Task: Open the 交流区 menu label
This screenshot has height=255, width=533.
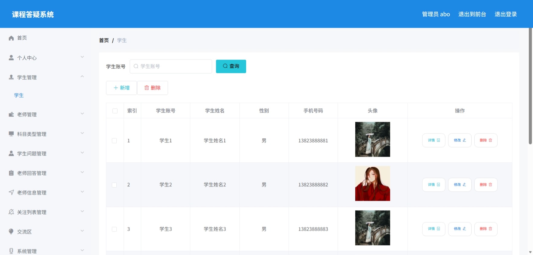Action: click(x=24, y=232)
